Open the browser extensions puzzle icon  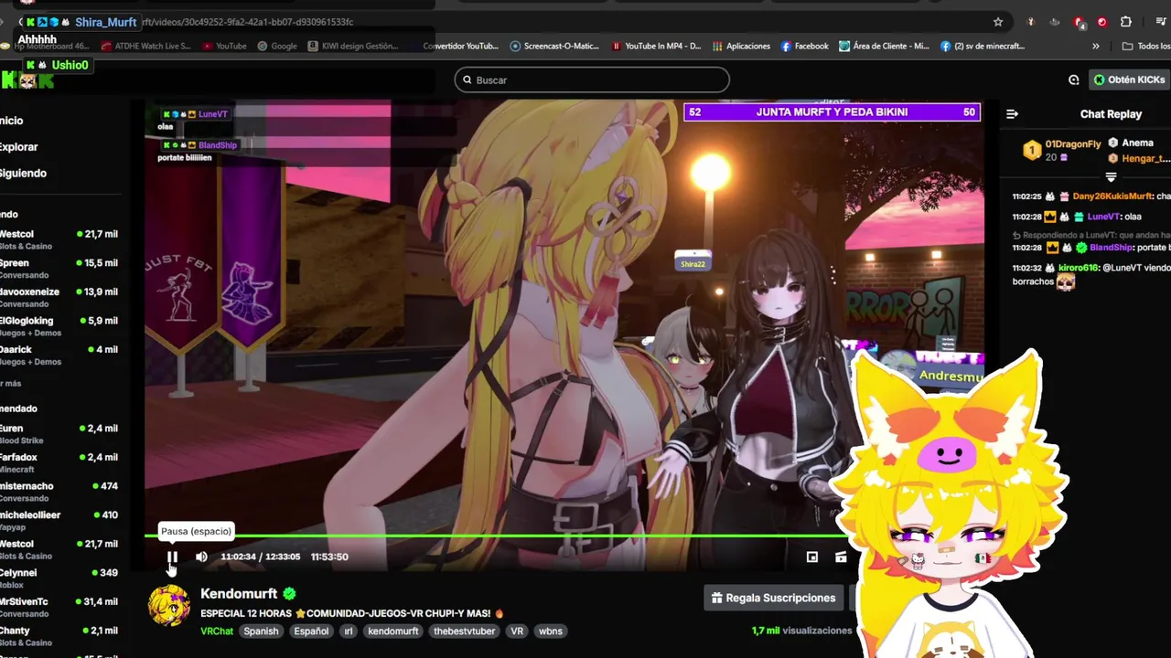click(1126, 22)
